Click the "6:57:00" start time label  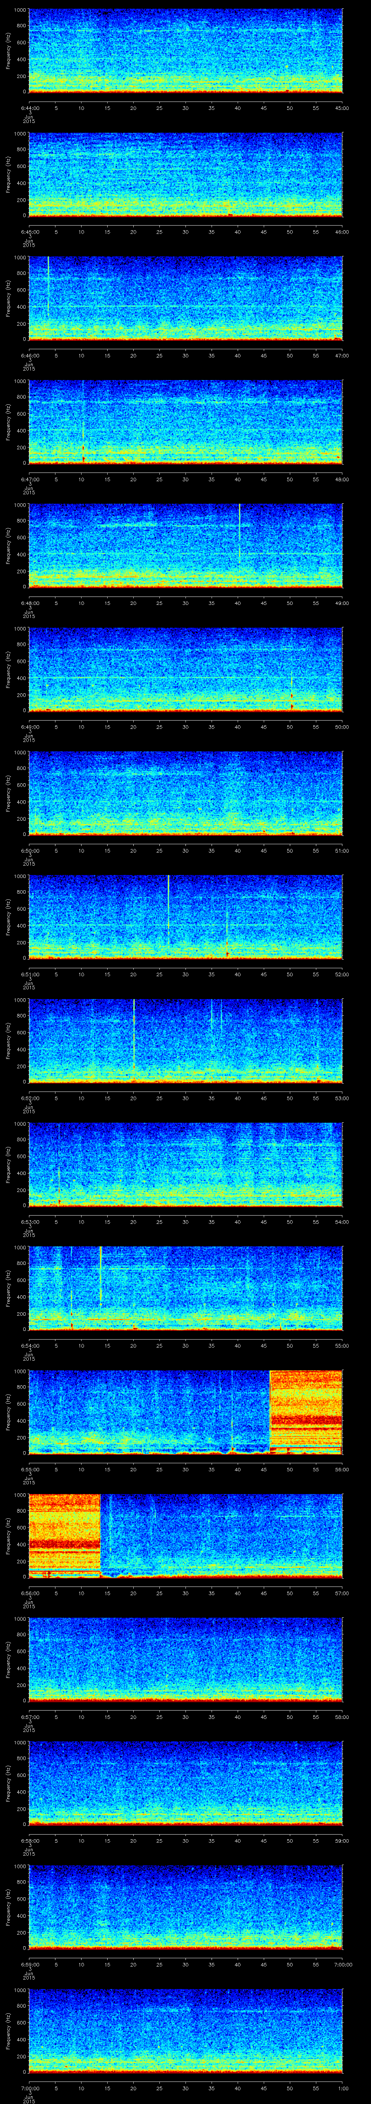click(x=29, y=1717)
